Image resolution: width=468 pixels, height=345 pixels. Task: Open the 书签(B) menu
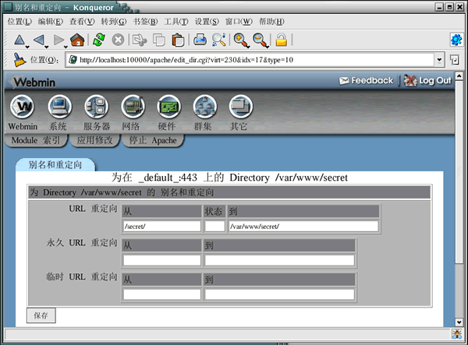(x=145, y=22)
